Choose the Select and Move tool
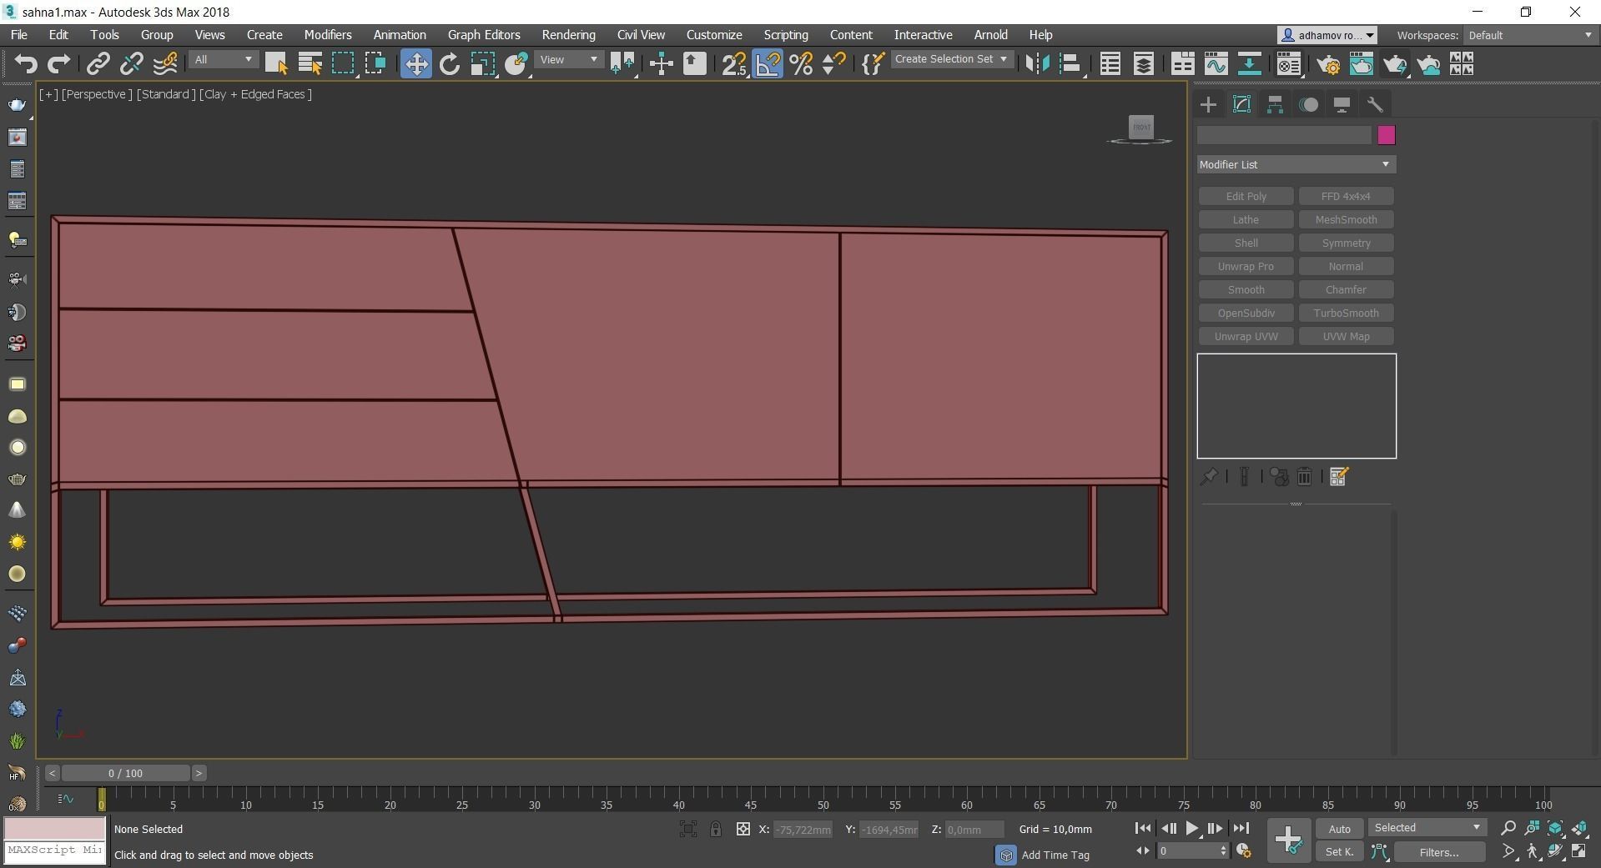1601x868 pixels. pos(415,64)
